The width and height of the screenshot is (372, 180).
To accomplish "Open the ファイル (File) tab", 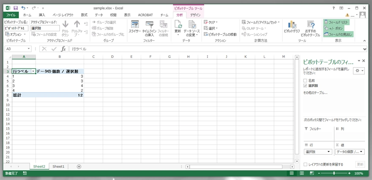I will pos(11,15).
